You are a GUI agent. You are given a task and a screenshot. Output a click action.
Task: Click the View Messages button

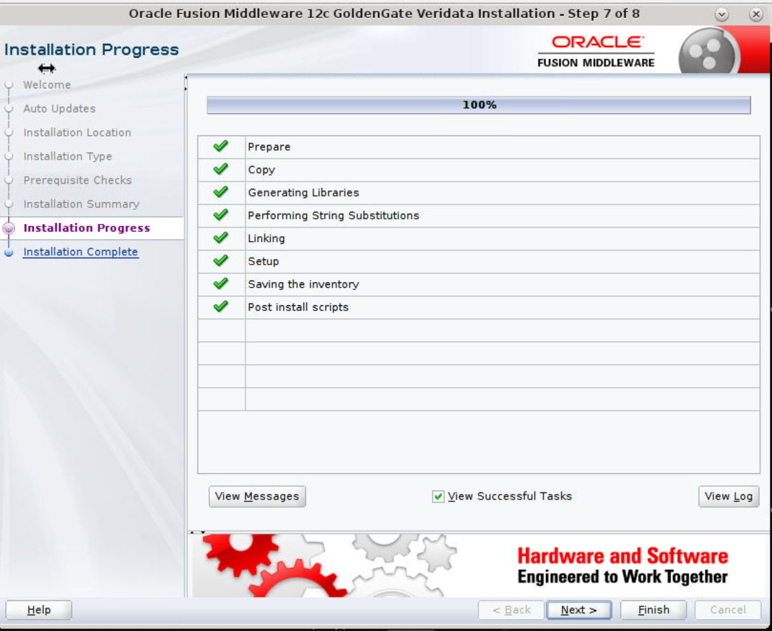click(257, 496)
